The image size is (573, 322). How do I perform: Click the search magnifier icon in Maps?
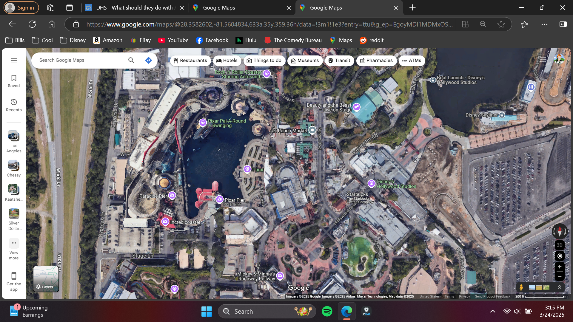pyautogui.click(x=131, y=60)
